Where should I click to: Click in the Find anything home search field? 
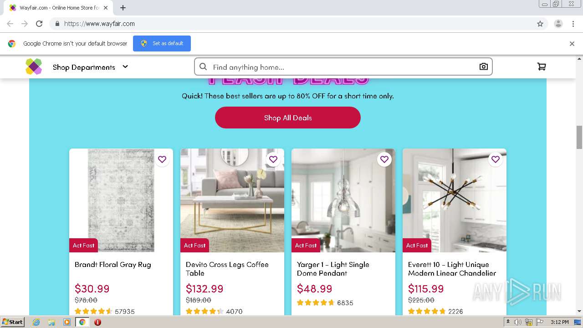pos(343,67)
